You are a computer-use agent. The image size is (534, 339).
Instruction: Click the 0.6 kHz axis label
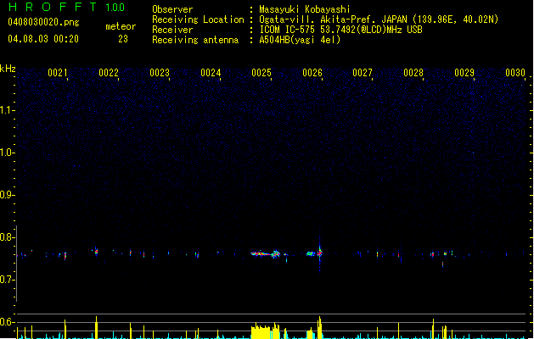click(x=7, y=322)
